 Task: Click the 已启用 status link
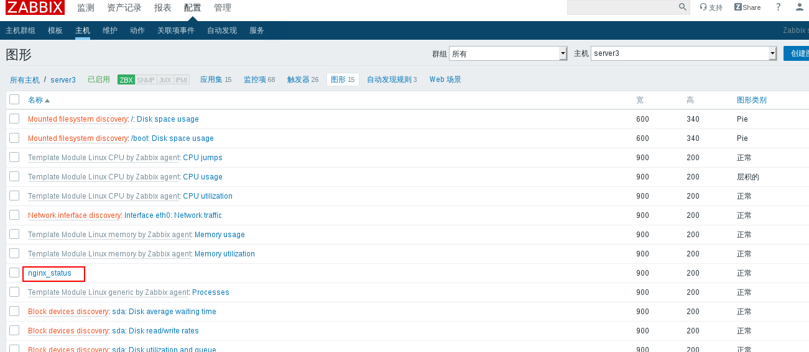pyautogui.click(x=99, y=79)
